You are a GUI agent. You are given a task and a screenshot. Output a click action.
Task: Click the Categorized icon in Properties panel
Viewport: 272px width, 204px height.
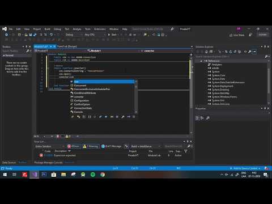click(x=197, y=118)
